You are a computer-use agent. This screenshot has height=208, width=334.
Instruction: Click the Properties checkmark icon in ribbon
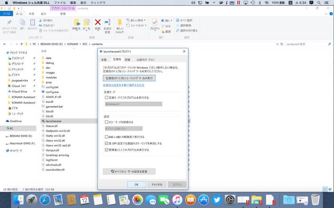click(x=155, y=22)
